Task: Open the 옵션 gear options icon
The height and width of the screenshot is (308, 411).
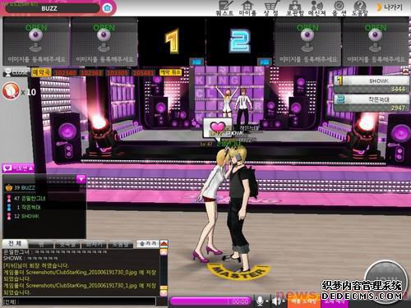Action: click(339, 8)
